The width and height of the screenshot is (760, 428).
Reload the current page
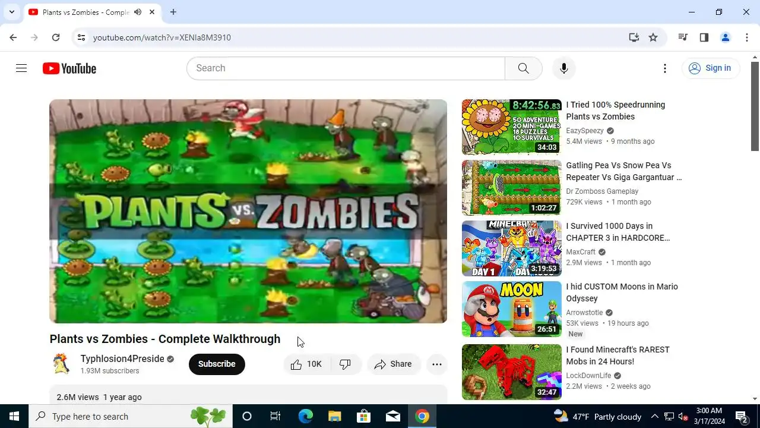click(x=56, y=37)
